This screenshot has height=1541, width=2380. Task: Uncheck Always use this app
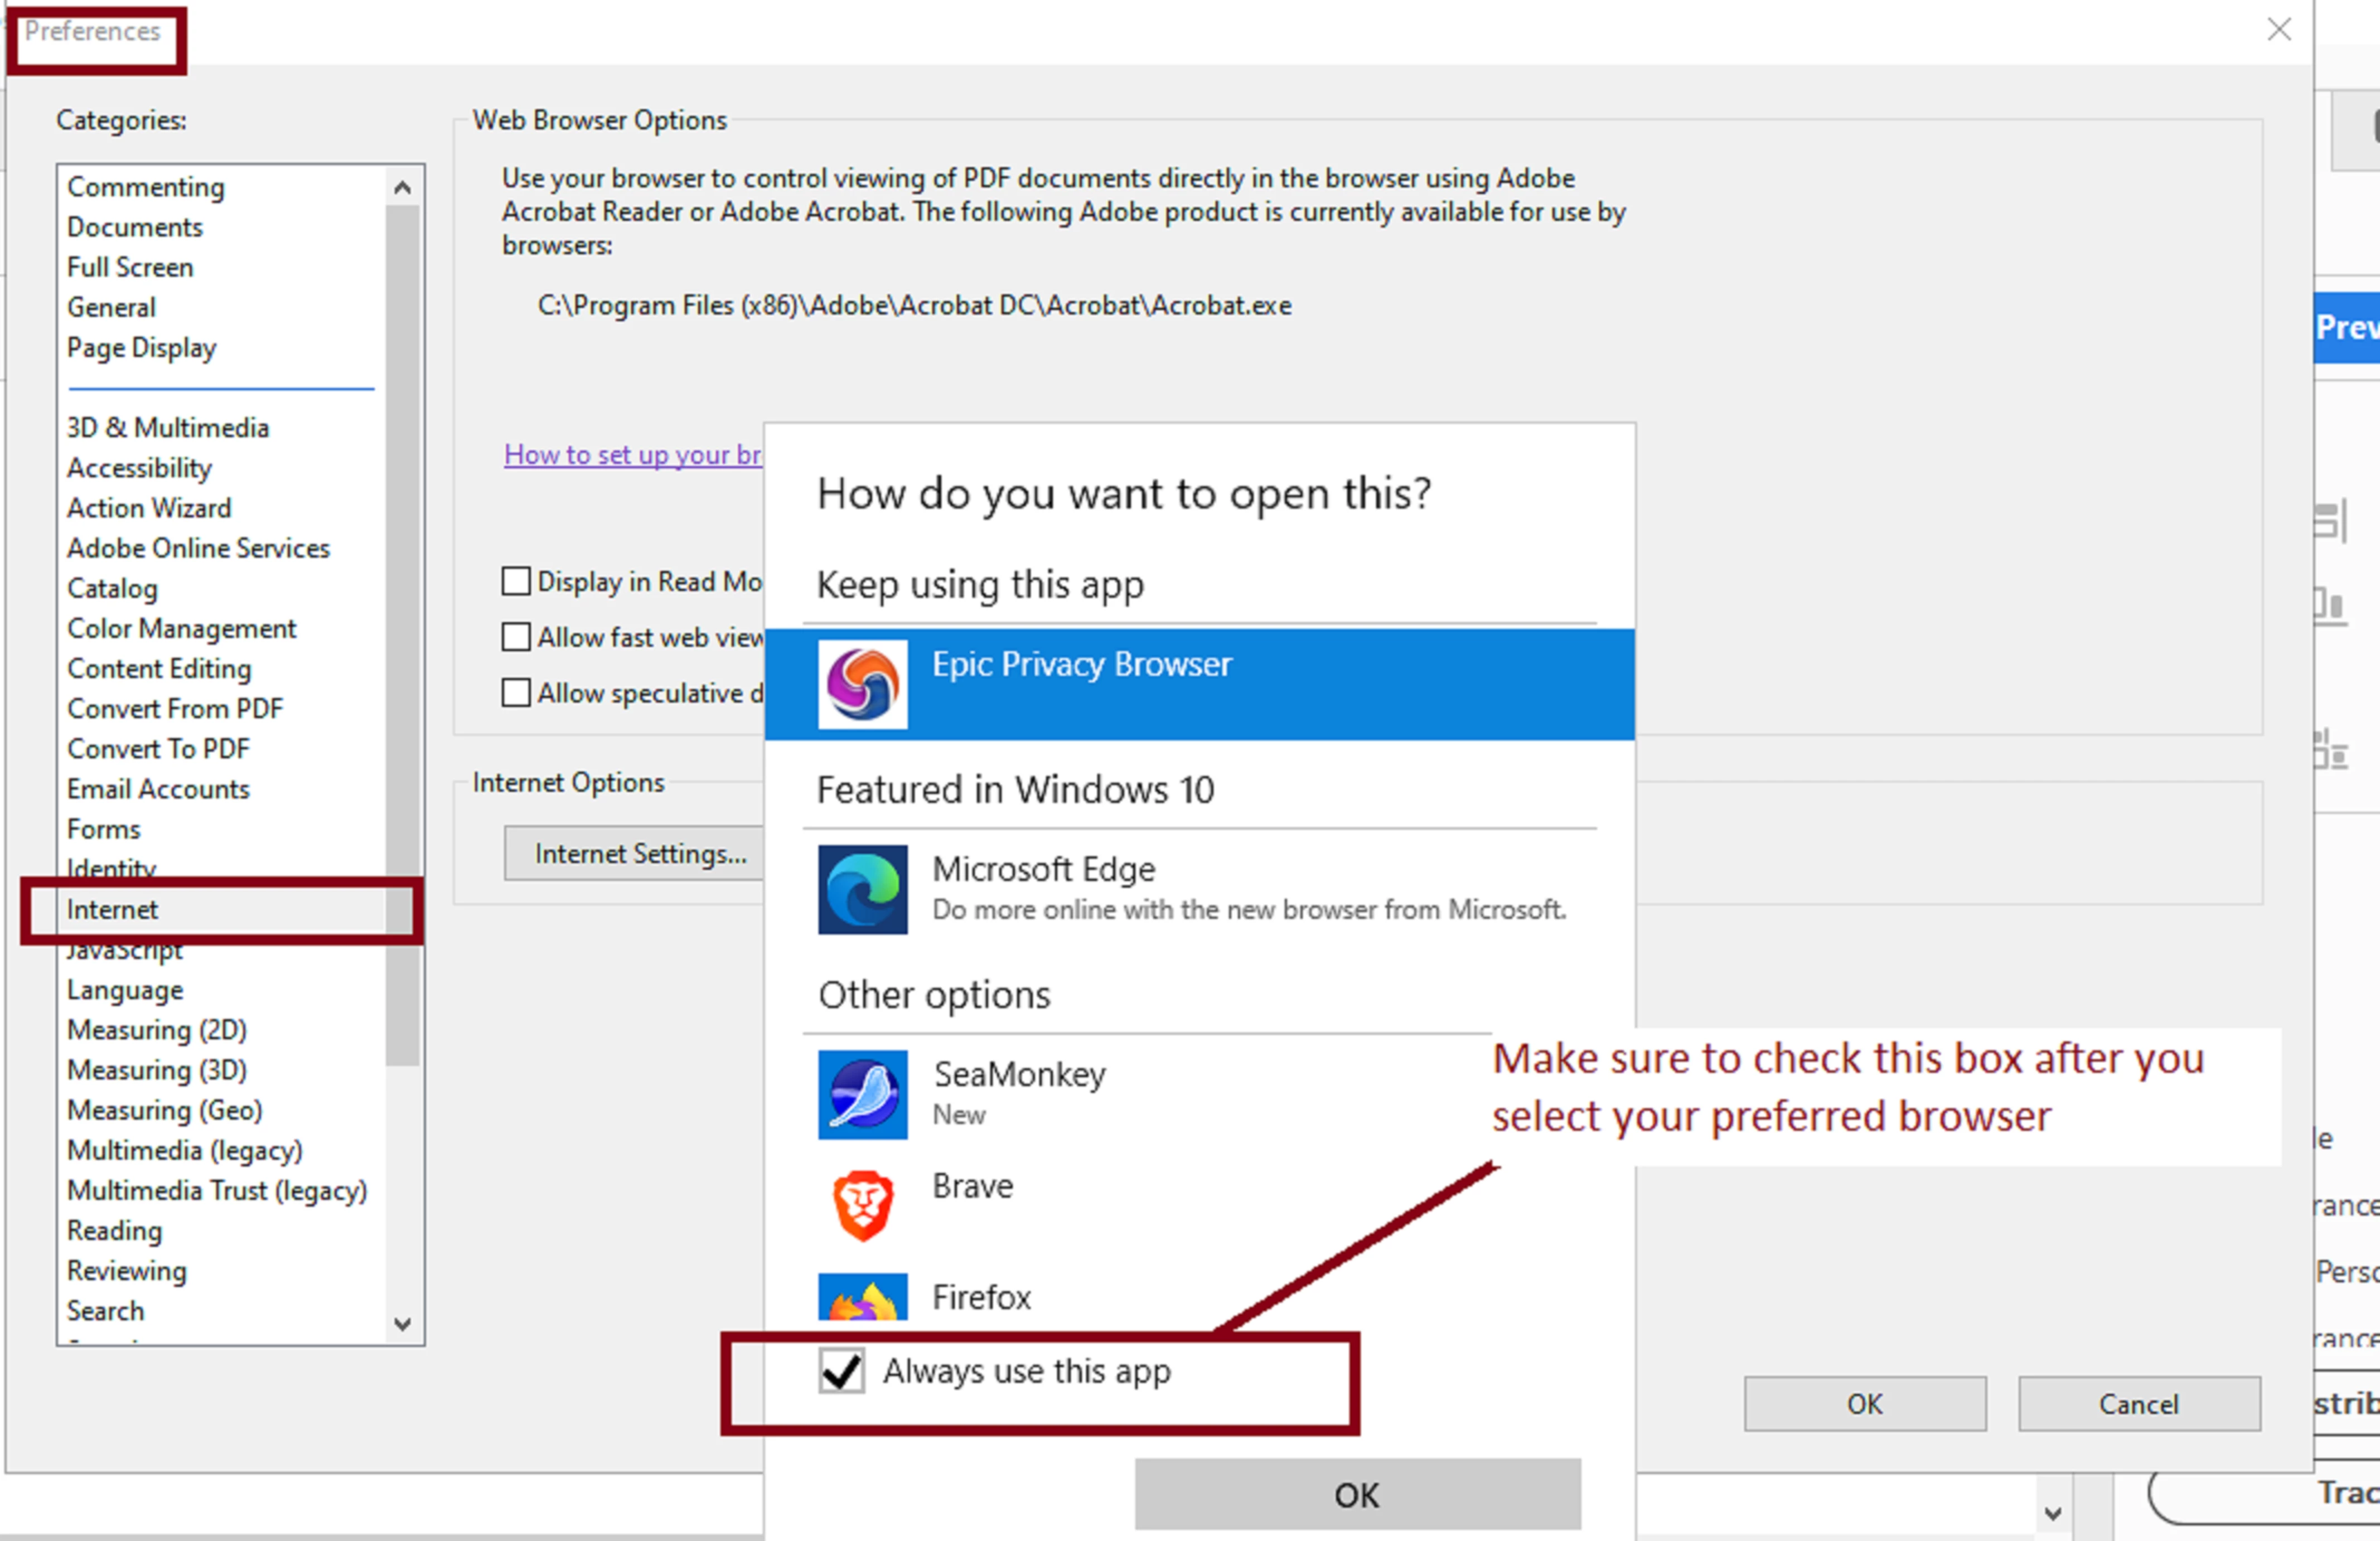tap(841, 1370)
